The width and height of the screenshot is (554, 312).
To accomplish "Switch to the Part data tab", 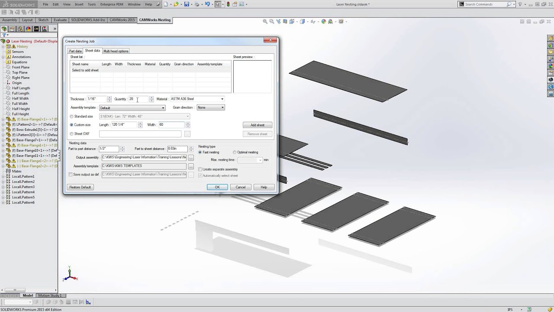I will click(75, 51).
